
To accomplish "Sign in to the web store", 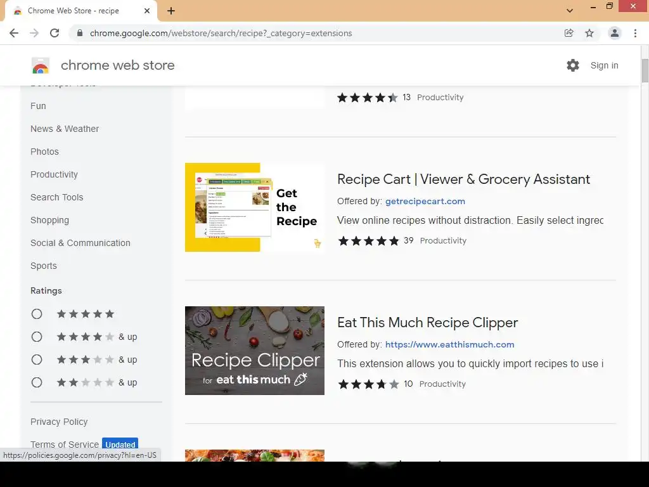I will 604,65.
